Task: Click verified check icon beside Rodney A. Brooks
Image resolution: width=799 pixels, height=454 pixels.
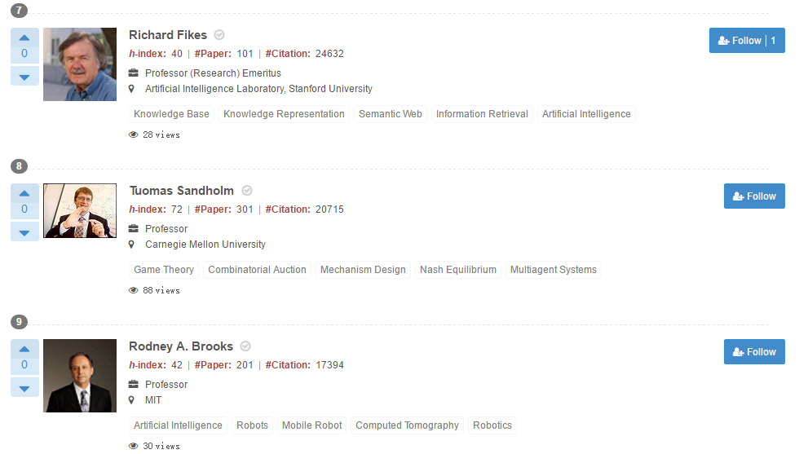Action: pos(245,346)
